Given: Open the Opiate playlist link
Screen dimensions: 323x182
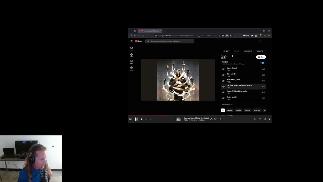Looking at the screenshot, I should pos(223,58).
